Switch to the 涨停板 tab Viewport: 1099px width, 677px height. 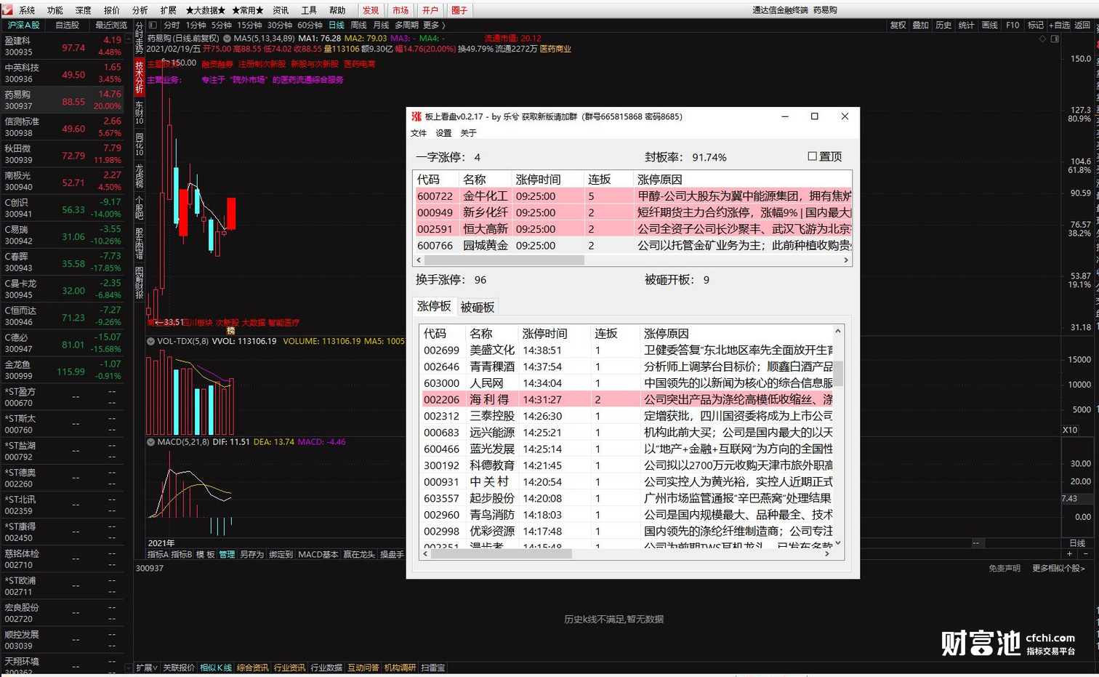[x=434, y=306]
